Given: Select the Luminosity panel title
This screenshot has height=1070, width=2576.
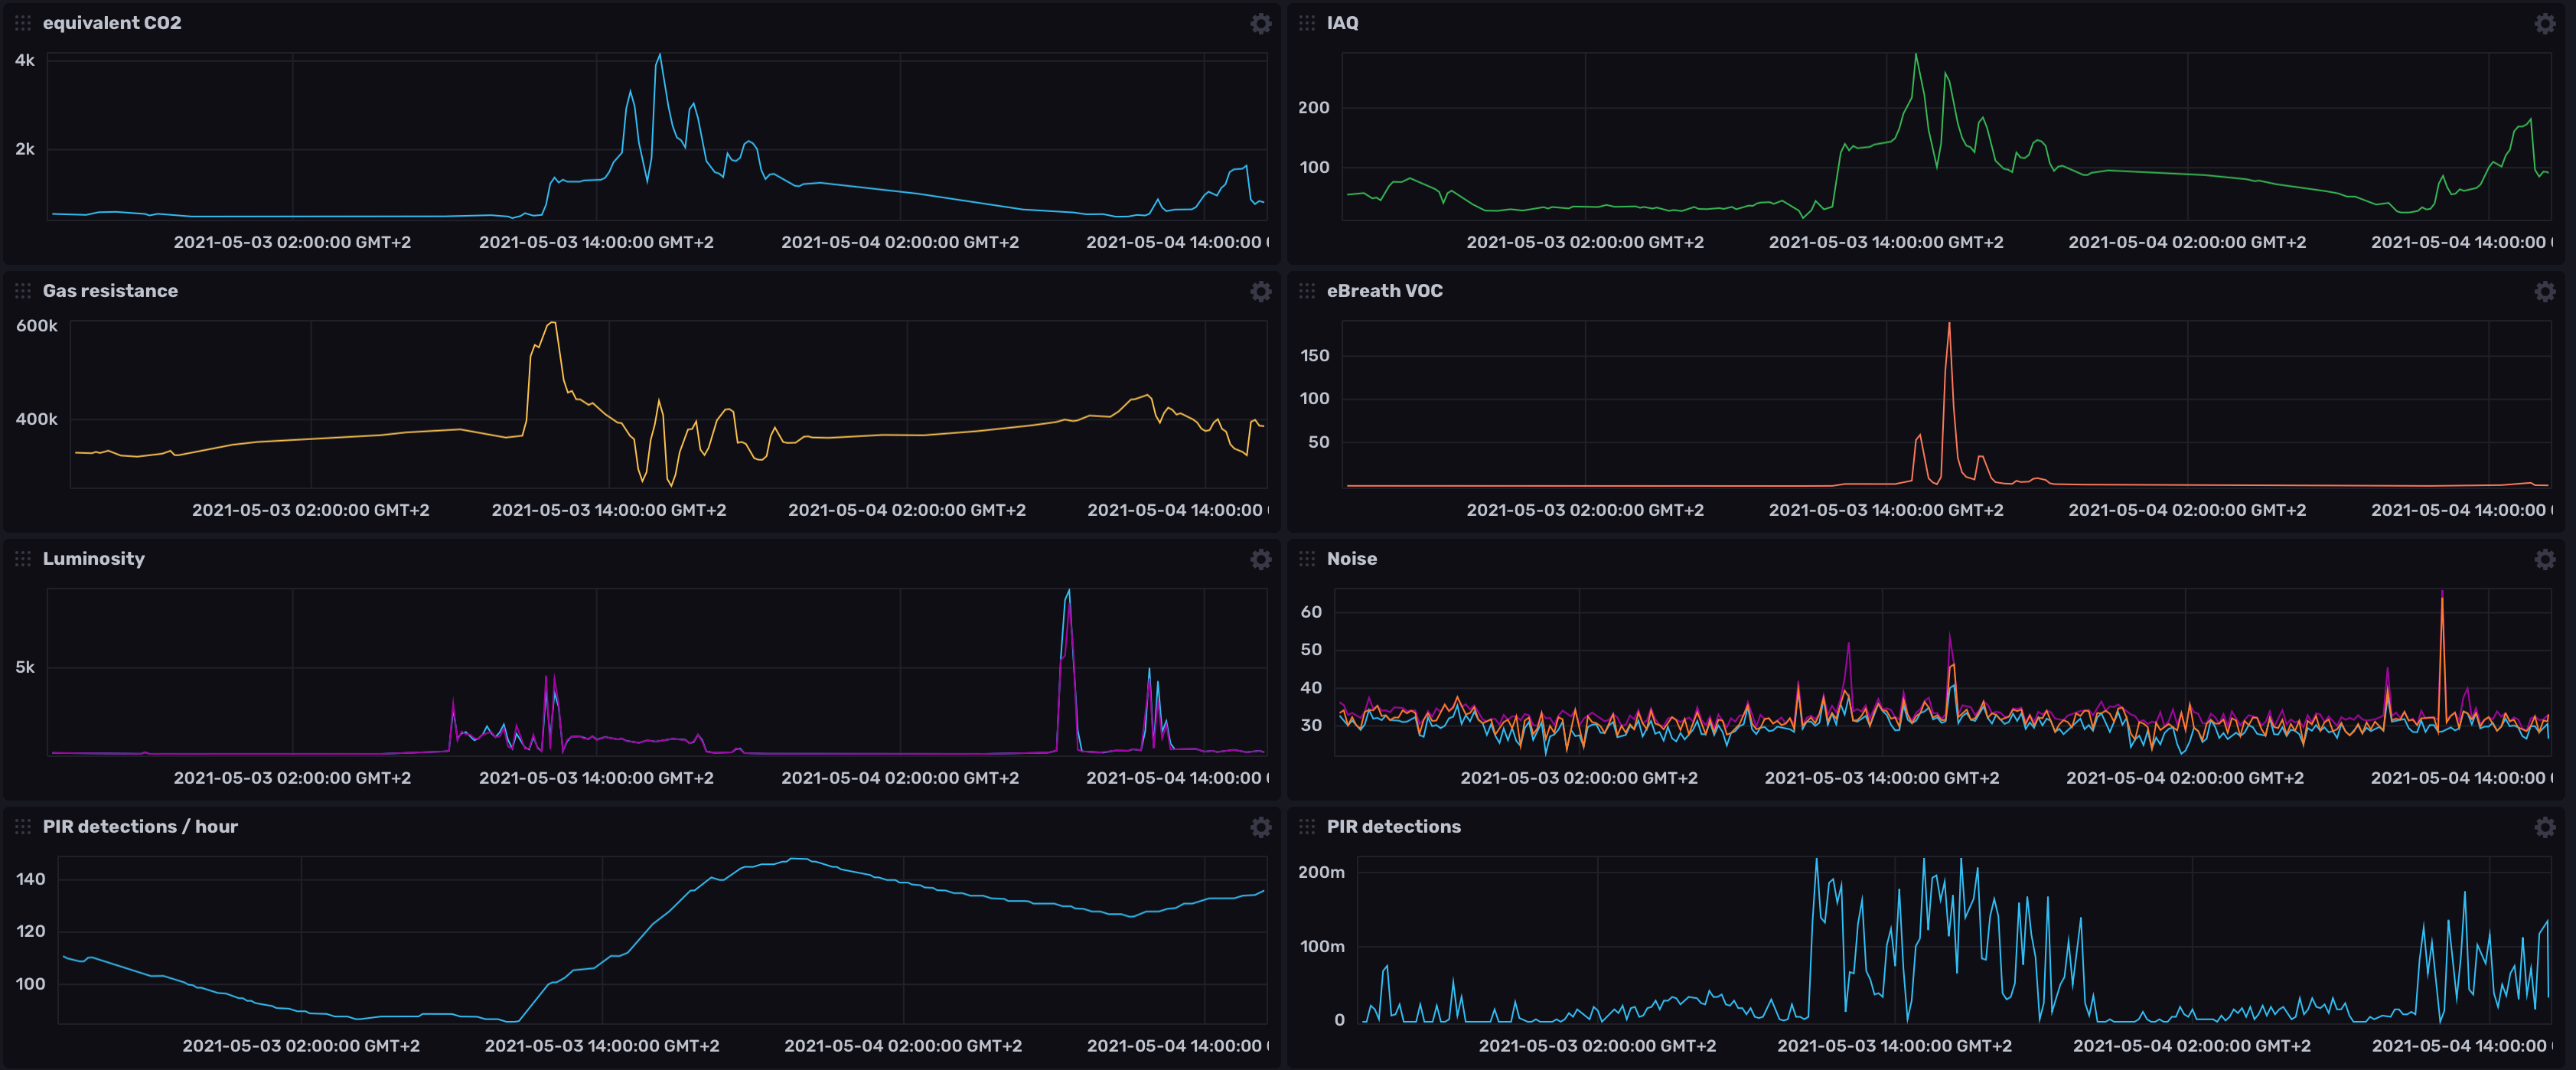Looking at the screenshot, I should pyautogui.click(x=93, y=559).
